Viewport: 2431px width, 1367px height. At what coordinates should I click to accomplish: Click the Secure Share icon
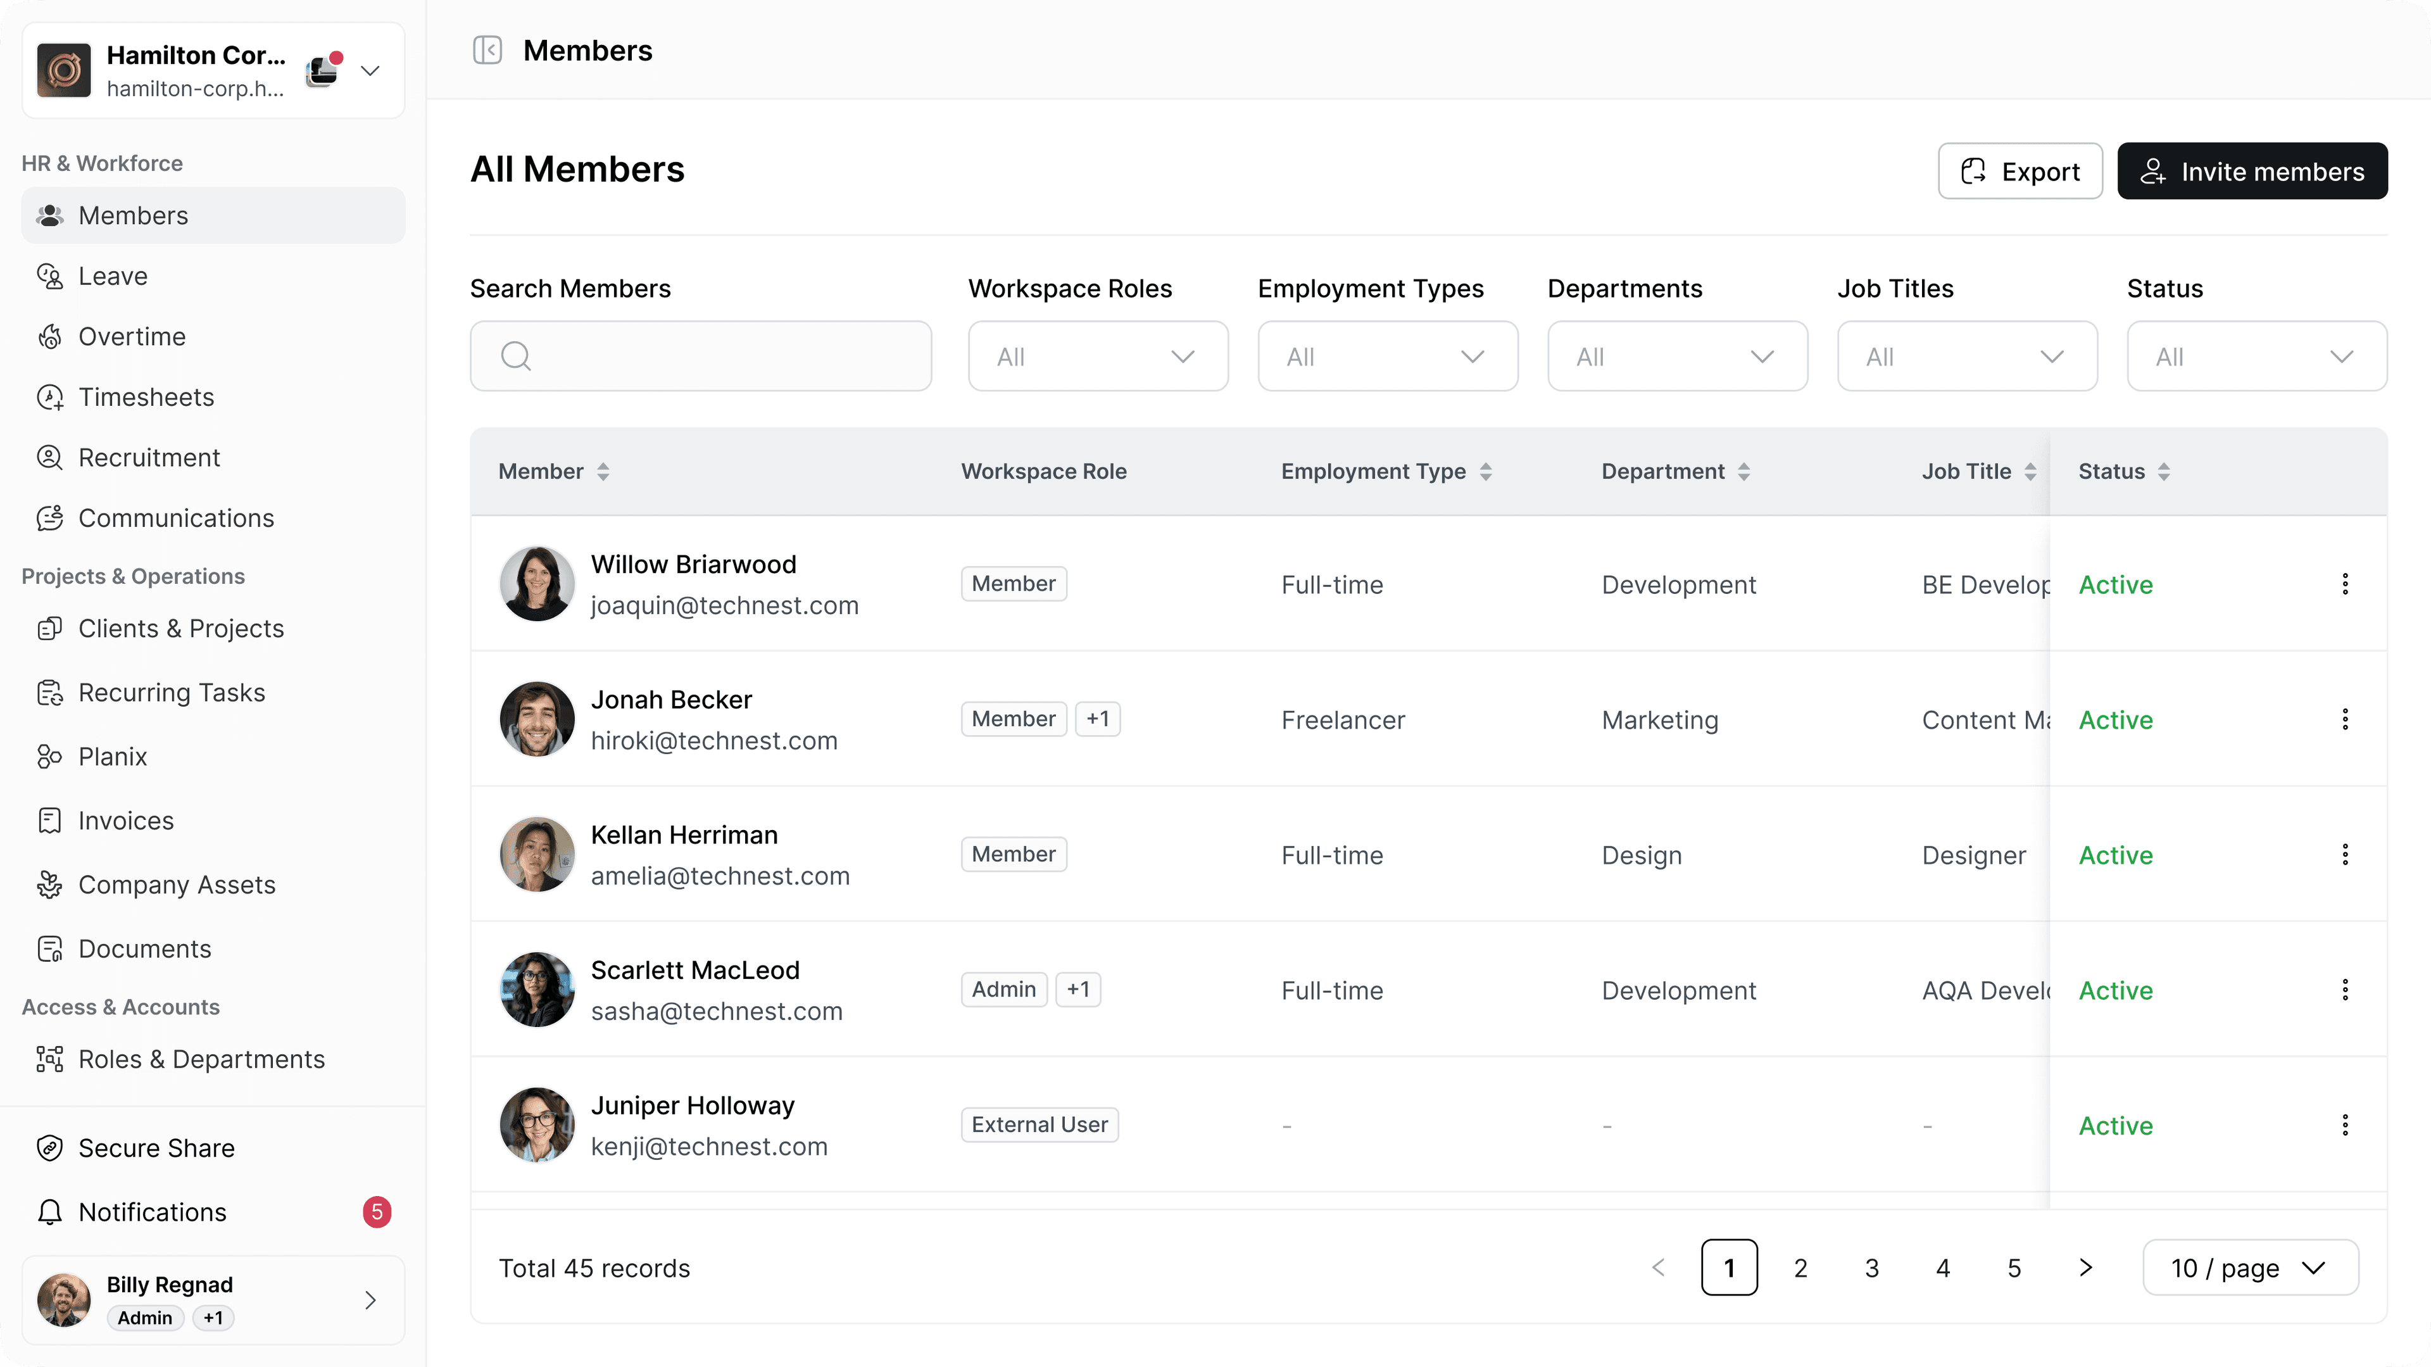click(x=49, y=1148)
